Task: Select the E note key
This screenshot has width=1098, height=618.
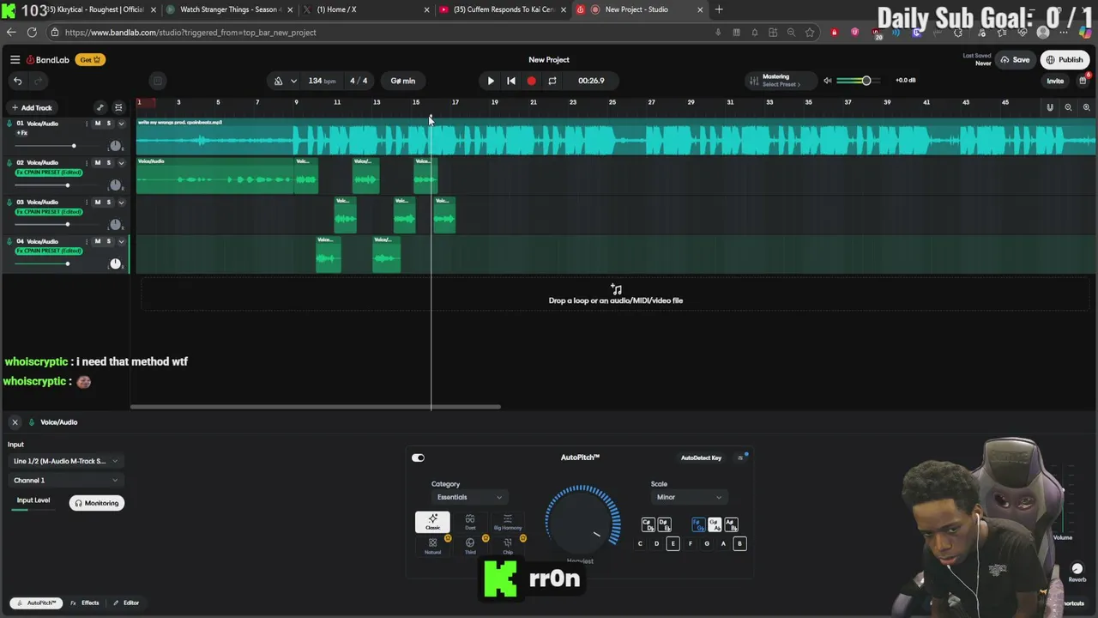Action: (673, 543)
